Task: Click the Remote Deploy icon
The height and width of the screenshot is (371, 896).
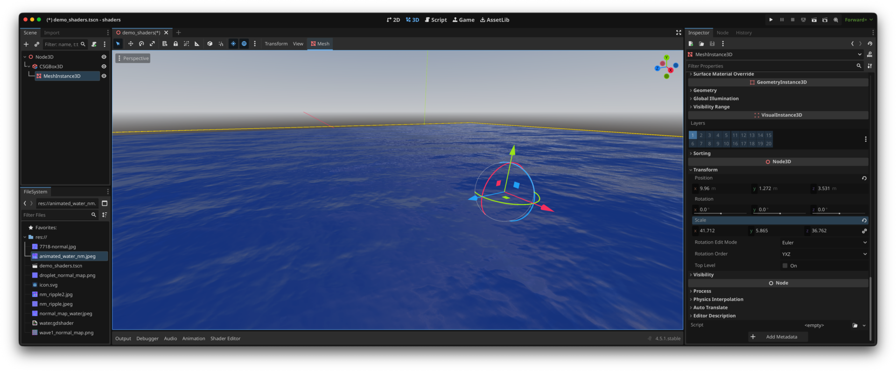Action: coord(803,20)
